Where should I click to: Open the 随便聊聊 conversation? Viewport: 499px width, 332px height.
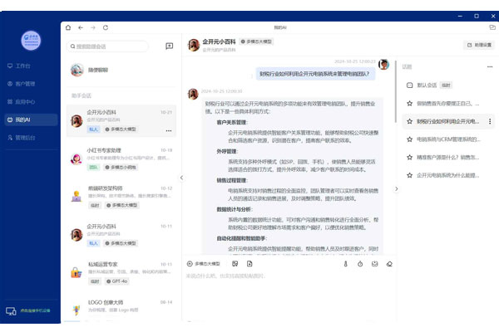pos(121,70)
